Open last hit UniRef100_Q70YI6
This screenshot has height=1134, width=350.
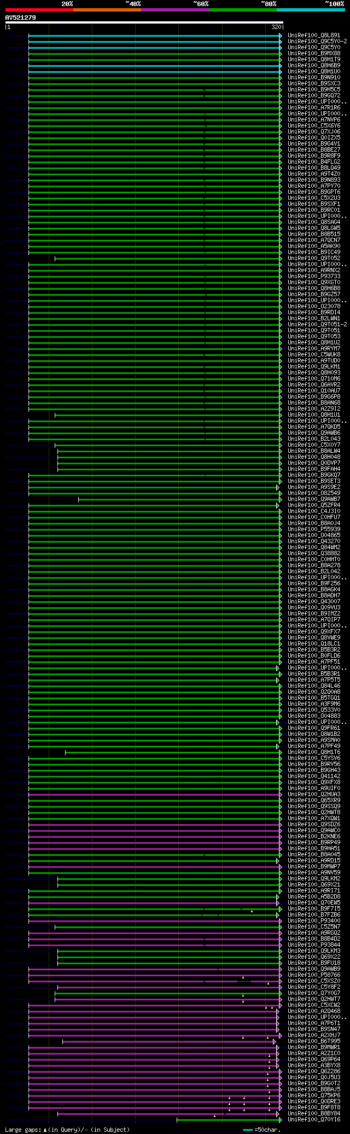[x=314, y=1120]
